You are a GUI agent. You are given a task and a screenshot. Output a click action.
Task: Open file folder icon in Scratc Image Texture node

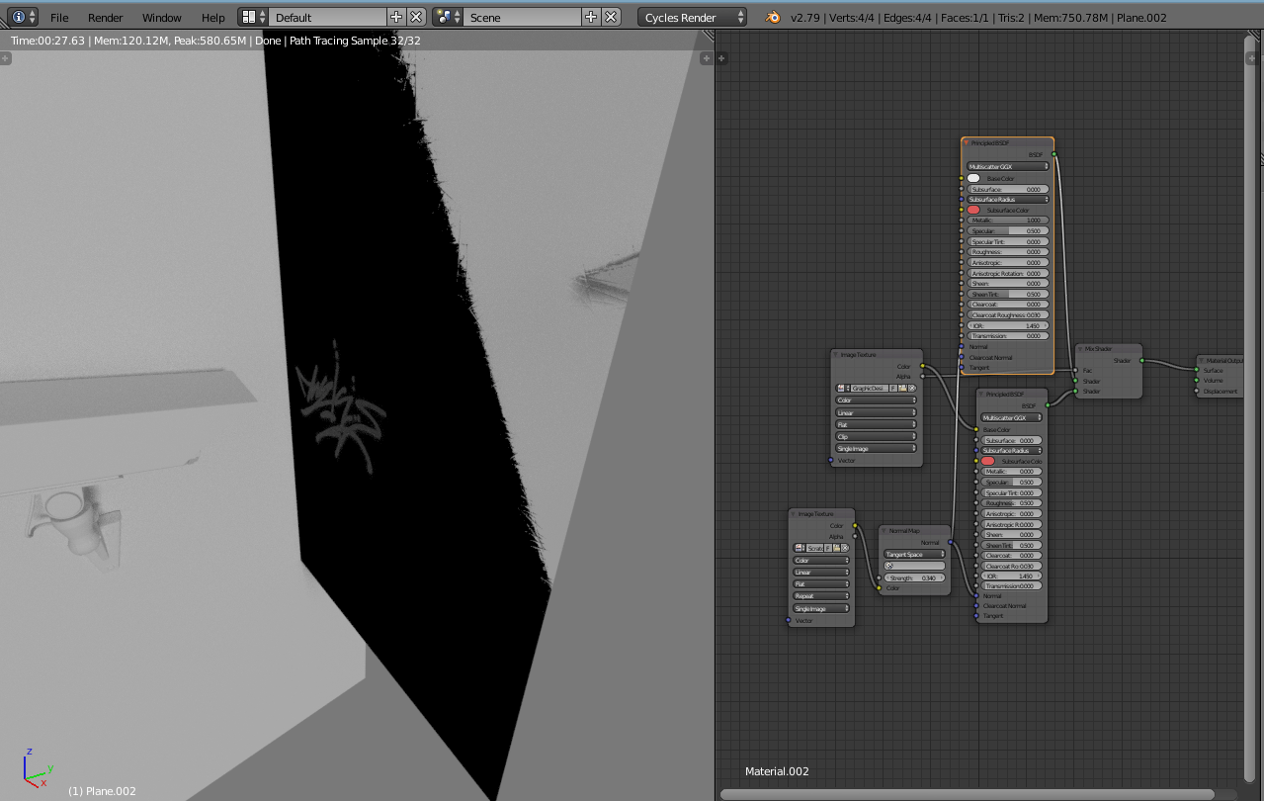coord(836,548)
